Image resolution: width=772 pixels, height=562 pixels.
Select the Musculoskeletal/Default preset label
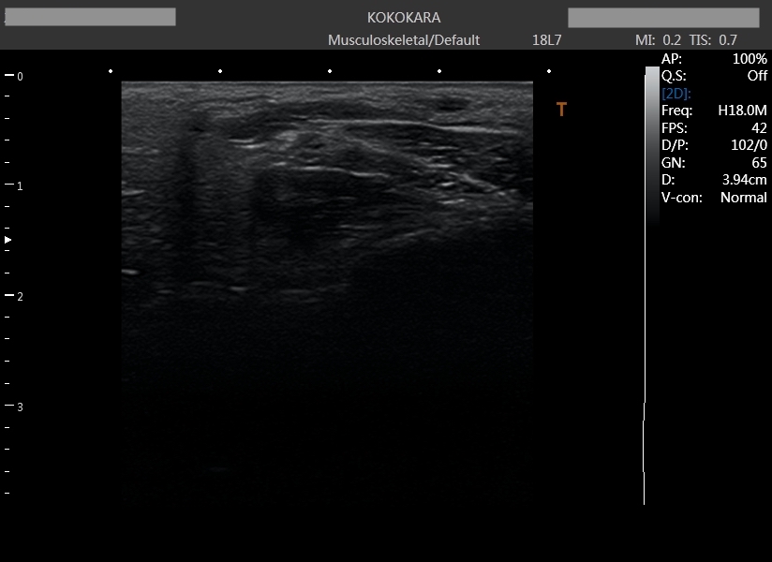click(404, 40)
